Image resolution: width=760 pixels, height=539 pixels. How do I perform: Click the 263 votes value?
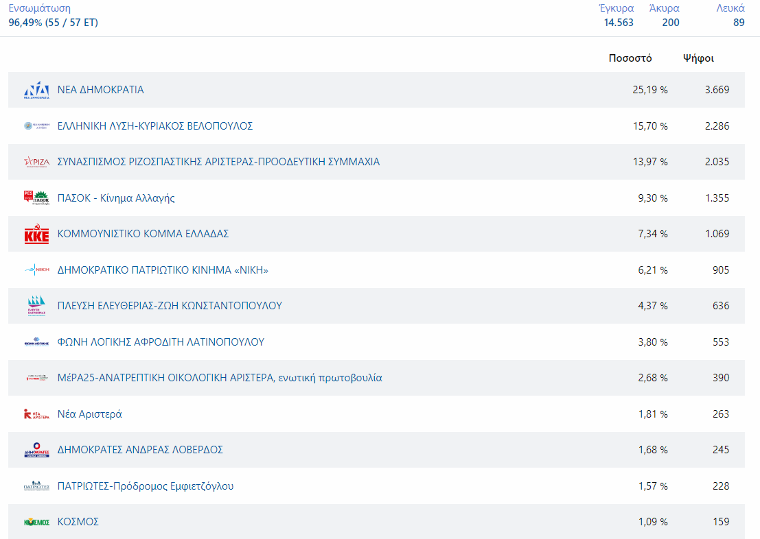[721, 414]
